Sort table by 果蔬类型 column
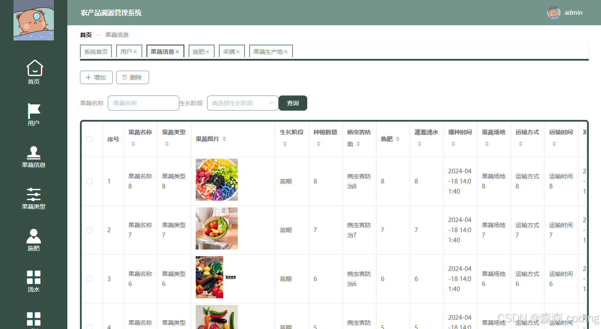This screenshot has width=601, height=329. [167, 144]
